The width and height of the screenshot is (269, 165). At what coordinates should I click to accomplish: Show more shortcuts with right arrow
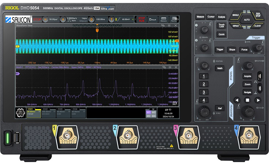(178, 19)
